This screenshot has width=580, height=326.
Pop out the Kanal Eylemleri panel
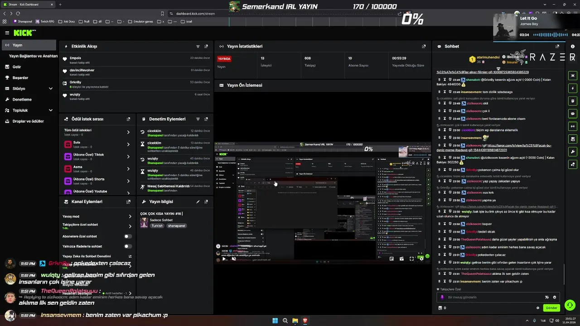pyautogui.click(x=128, y=201)
